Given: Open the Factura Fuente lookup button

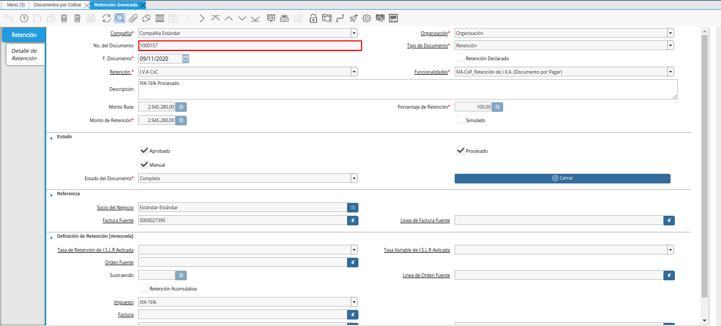Looking at the screenshot, I should tap(353, 221).
